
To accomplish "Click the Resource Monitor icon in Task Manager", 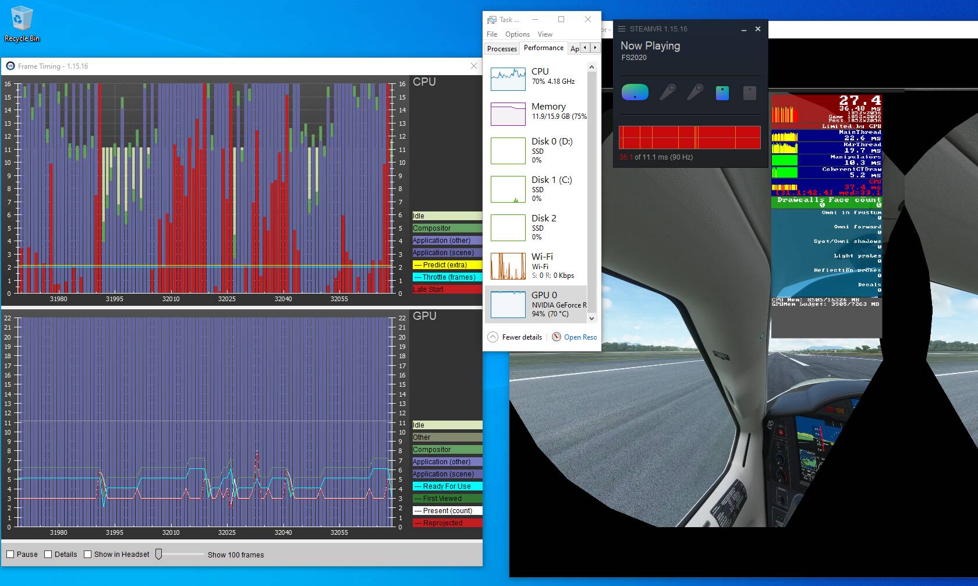I will 557,337.
